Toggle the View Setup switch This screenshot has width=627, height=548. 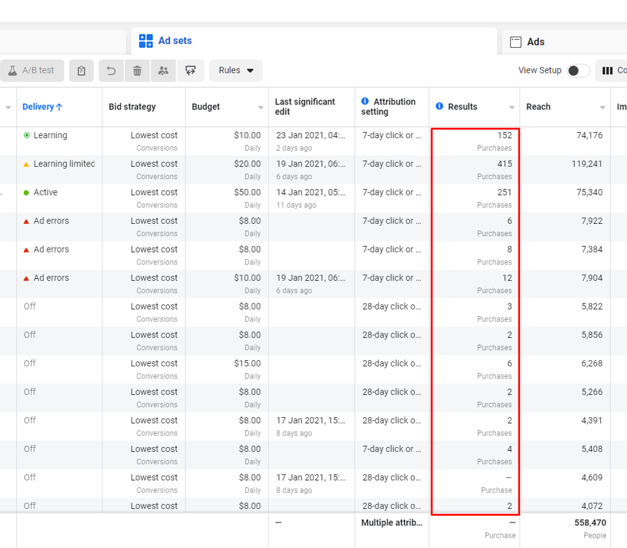tap(578, 71)
